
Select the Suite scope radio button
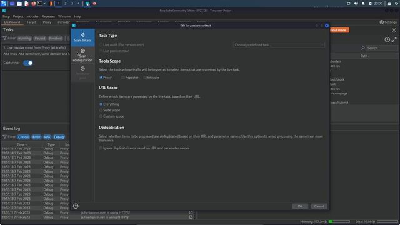(101, 110)
